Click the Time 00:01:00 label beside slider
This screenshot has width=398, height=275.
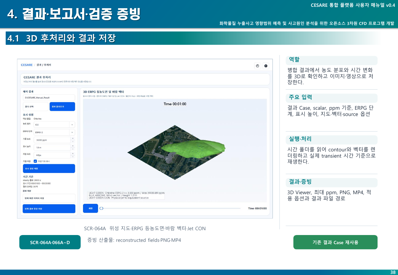[x=257, y=208]
